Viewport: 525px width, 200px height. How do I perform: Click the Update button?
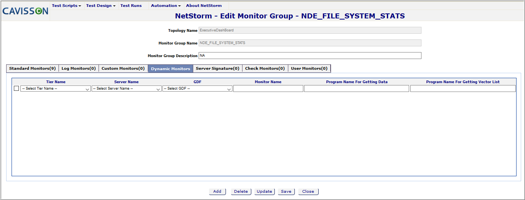coord(264,192)
